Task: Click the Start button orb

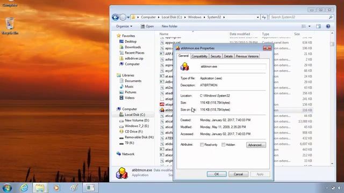Action: 7,188
